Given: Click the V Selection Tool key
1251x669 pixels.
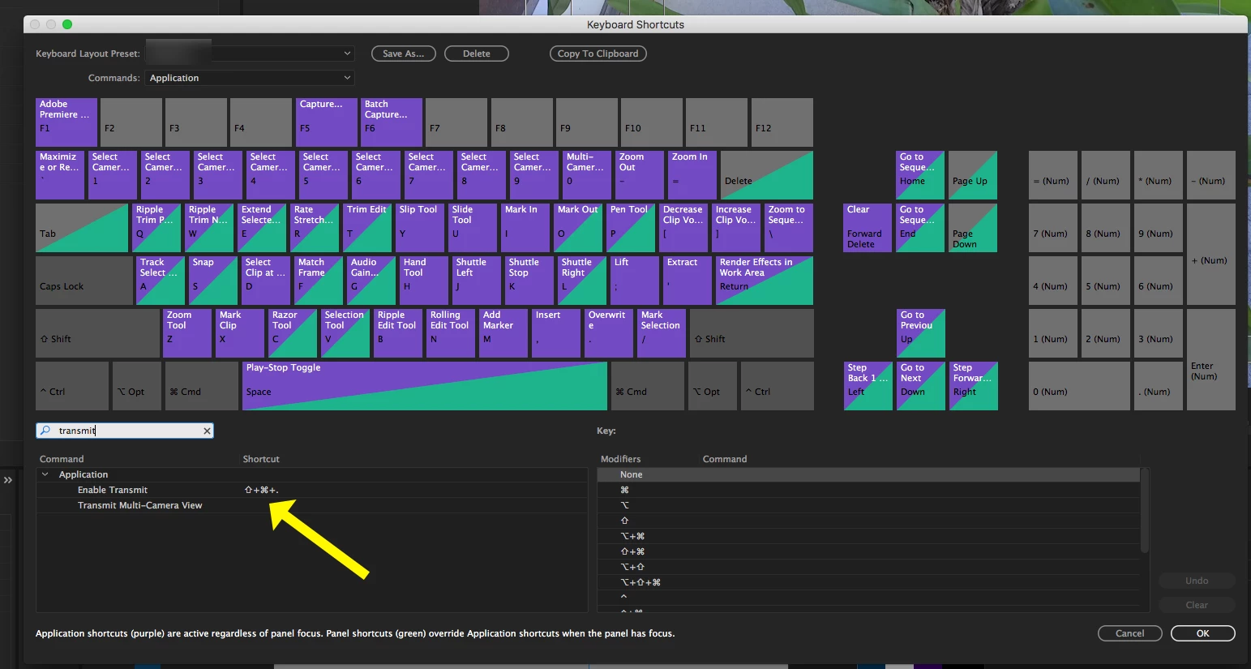Looking at the screenshot, I should point(345,332).
